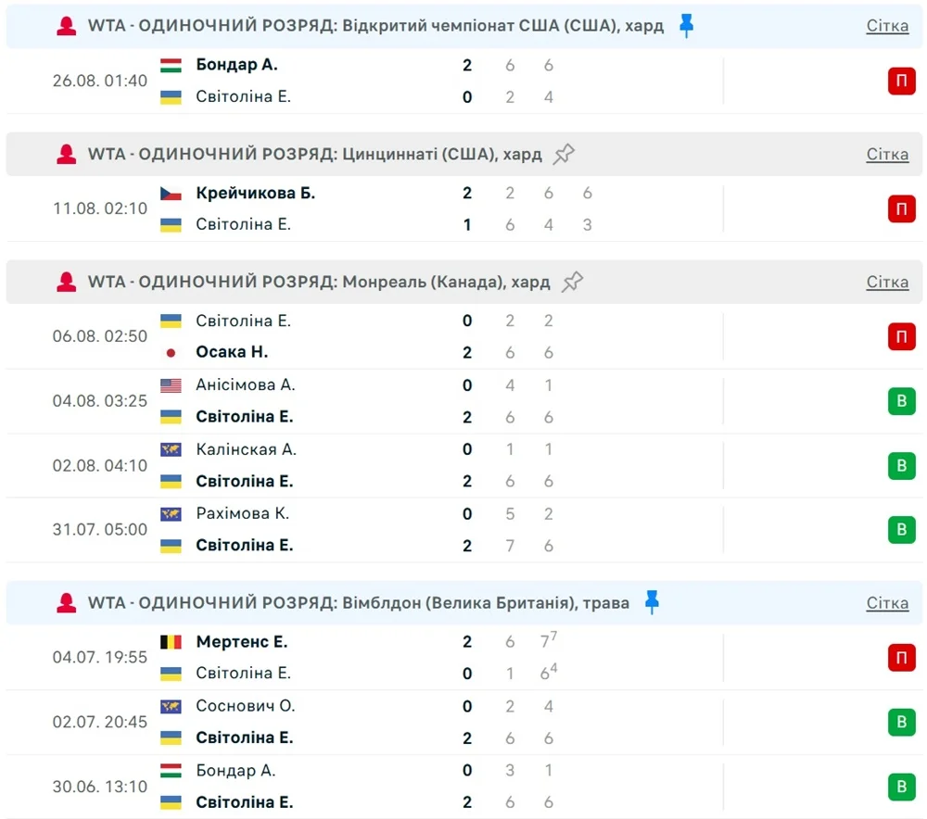Click the red loss badge for the Mertens match
927x819 pixels.
(901, 658)
